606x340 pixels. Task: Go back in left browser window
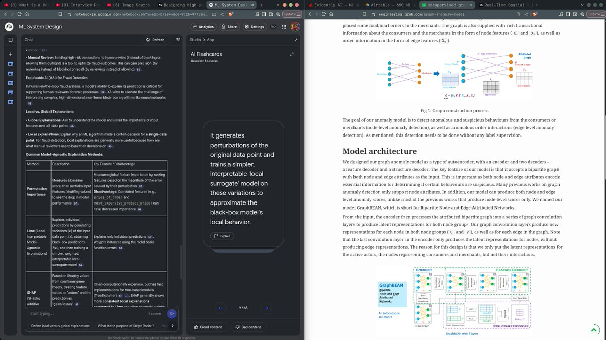(x=4, y=14)
